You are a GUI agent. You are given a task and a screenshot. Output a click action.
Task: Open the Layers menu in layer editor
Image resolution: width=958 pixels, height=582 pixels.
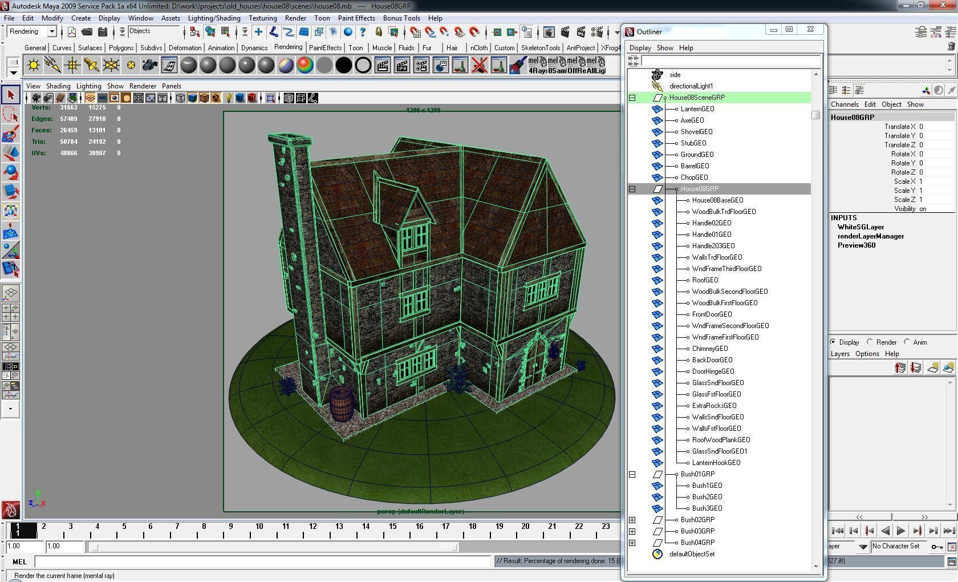point(840,354)
